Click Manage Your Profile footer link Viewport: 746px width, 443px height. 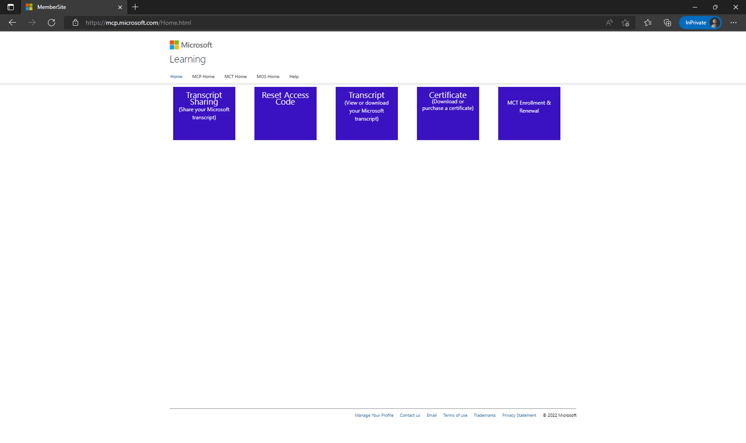click(x=374, y=415)
